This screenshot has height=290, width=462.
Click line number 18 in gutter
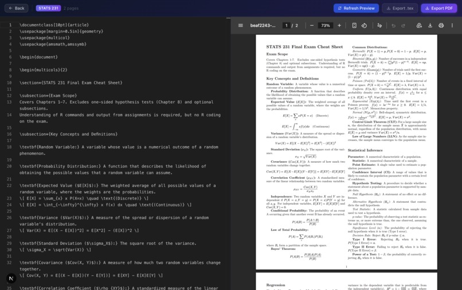coord(9,147)
